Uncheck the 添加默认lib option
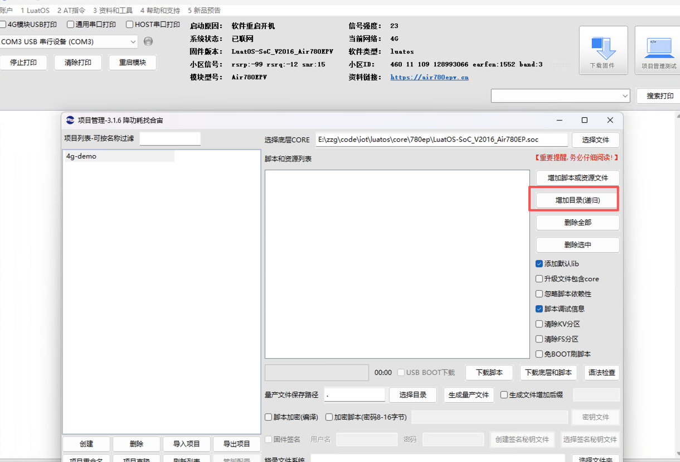 (x=539, y=264)
